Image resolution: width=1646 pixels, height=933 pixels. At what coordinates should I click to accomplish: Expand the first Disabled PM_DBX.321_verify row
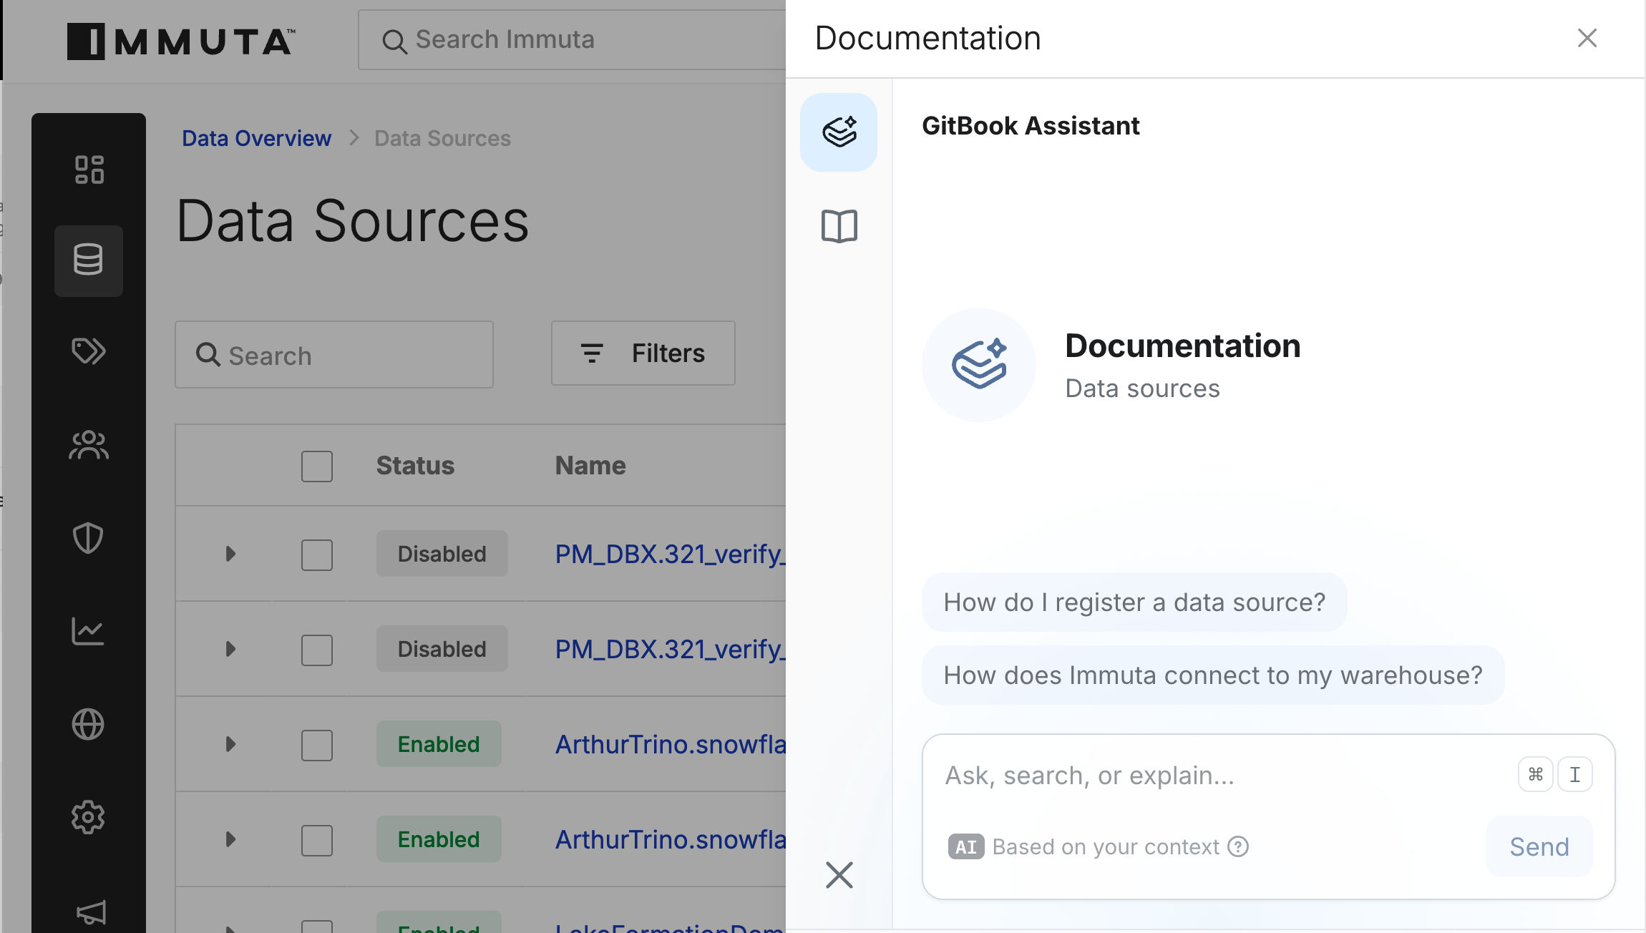click(230, 554)
